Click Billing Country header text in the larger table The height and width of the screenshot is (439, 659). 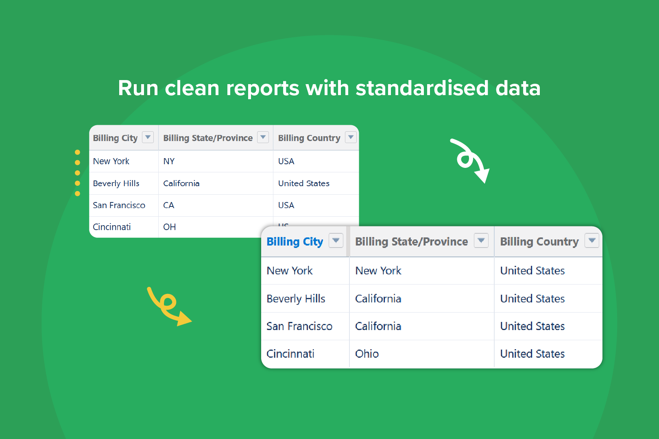pos(539,241)
